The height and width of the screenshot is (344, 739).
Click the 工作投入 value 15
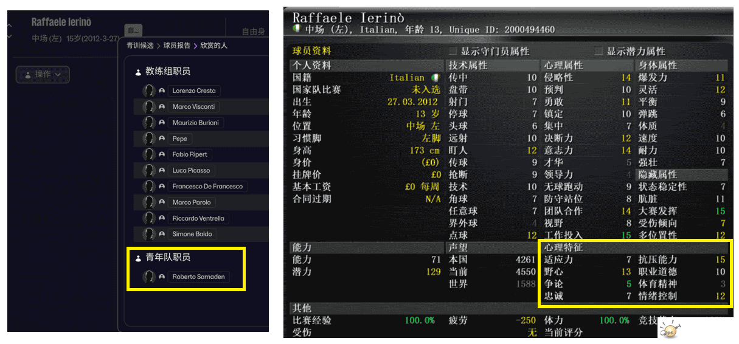point(626,236)
